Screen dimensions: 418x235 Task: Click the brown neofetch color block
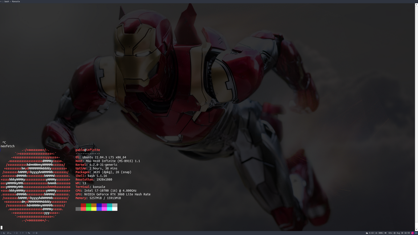pos(94,205)
